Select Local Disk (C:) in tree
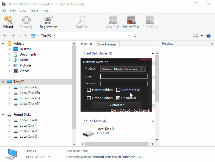The image size is (215, 162). point(30,87)
